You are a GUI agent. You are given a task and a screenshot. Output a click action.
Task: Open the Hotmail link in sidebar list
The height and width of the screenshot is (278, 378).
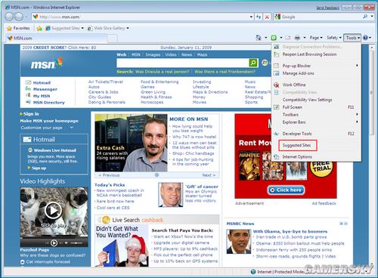42,83
